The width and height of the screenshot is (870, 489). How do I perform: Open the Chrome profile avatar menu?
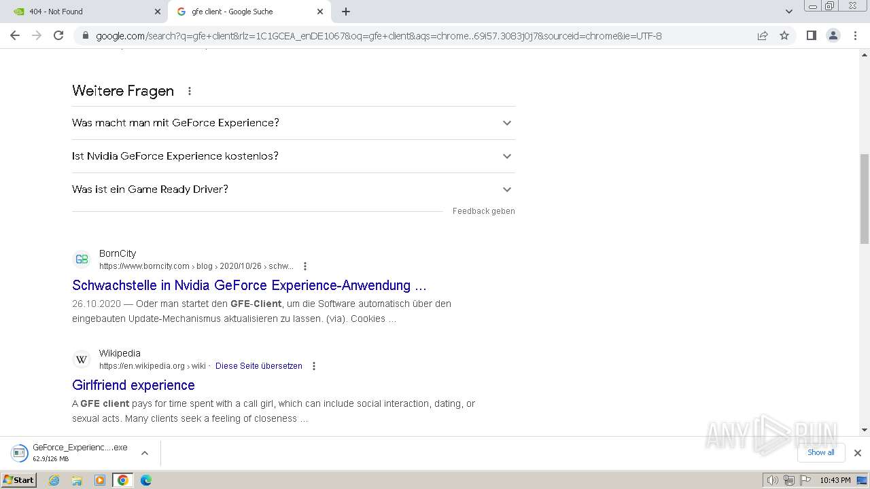pos(833,35)
